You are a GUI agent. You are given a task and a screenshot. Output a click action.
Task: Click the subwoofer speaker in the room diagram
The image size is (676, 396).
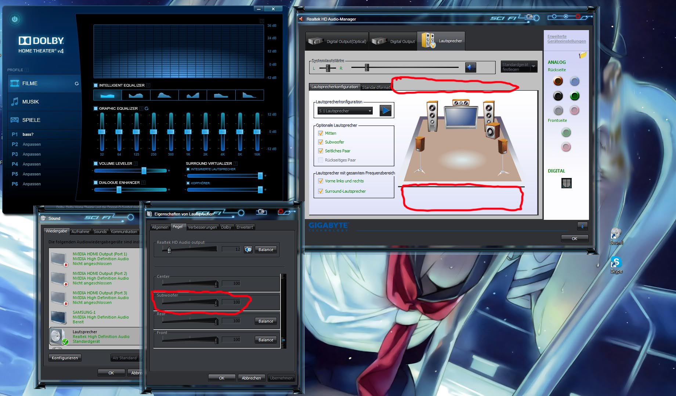click(x=493, y=131)
